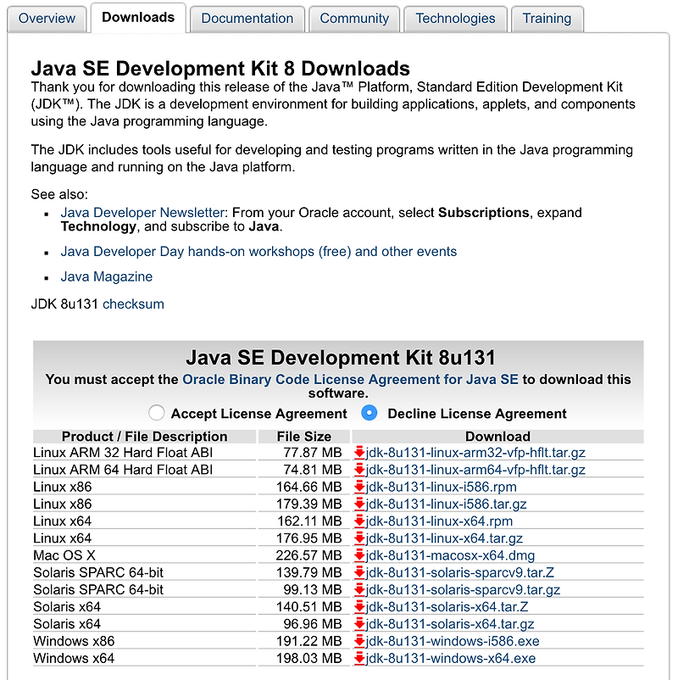Screen dimensions: 678x680
Task: Open the Documentation tab
Action: (x=247, y=18)
